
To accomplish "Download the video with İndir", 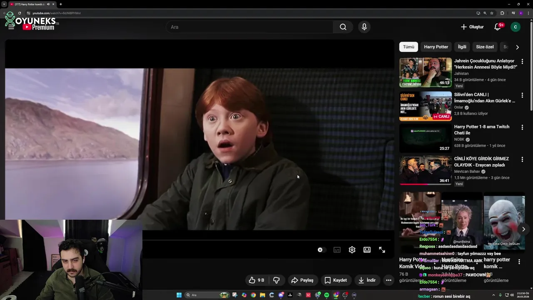I will tap(367, 280).
